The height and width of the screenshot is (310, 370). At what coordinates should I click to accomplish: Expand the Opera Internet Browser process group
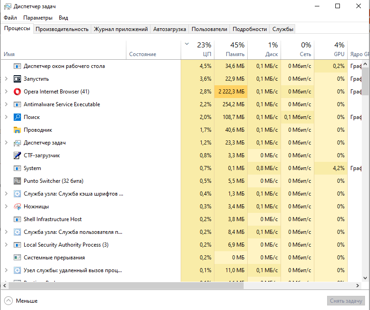pos(6,91)
